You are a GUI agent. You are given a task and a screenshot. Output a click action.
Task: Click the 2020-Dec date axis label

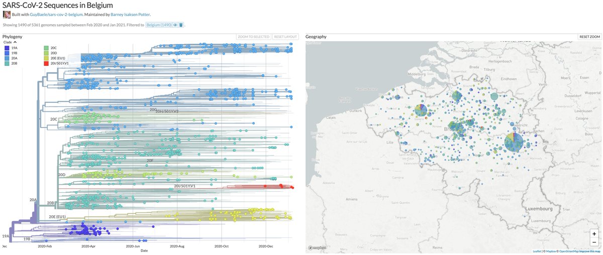point(266,246)
